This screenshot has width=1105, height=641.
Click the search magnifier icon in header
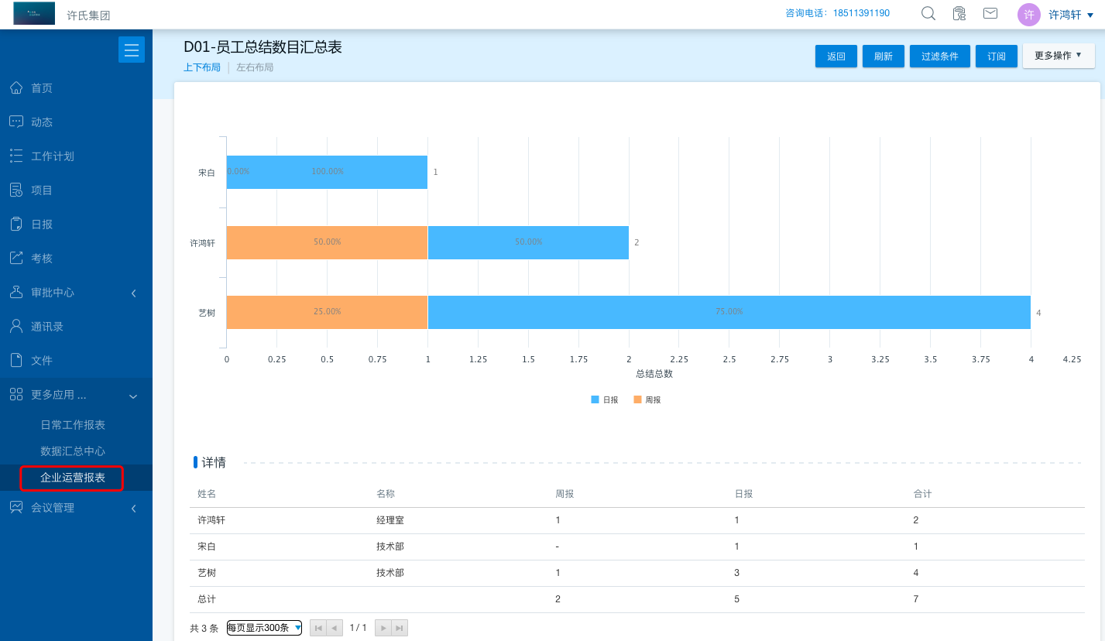pos(928,13)
